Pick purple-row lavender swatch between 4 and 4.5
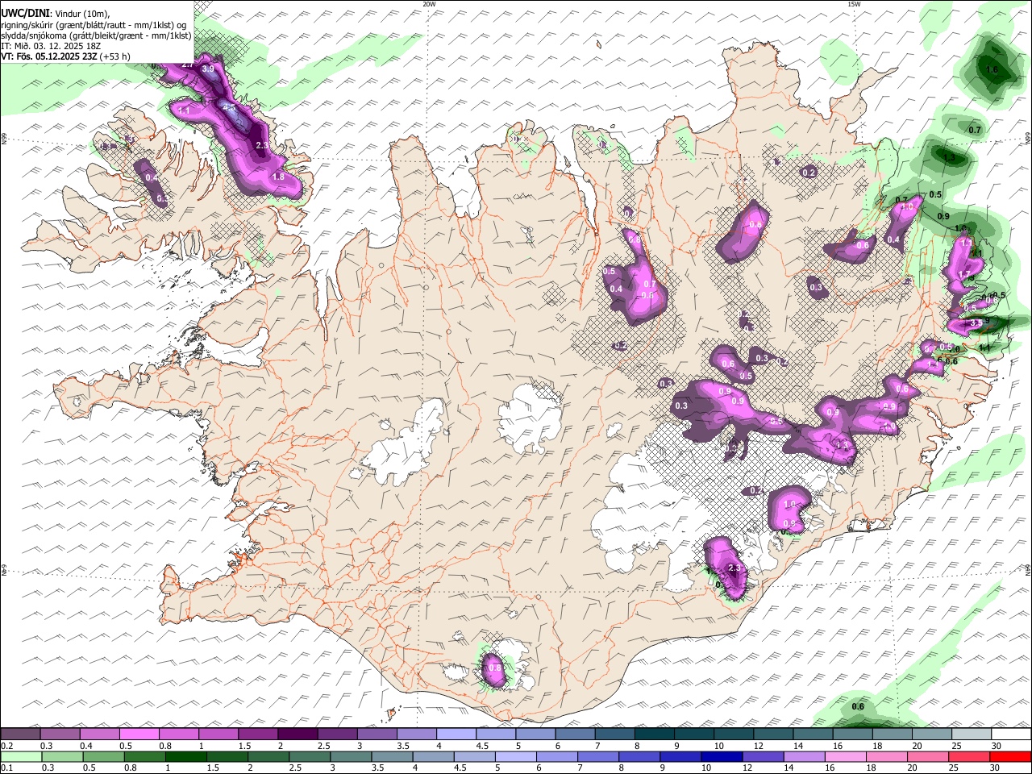Image resolution: width=1032 pixels, height=774 pixels. (x=456, y=734)
